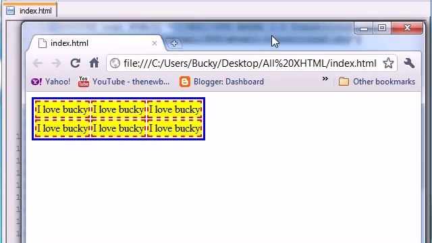This screenshot has height=243, width=432.
Task: Open the wrench settings menu
Action: coord(409,63)
